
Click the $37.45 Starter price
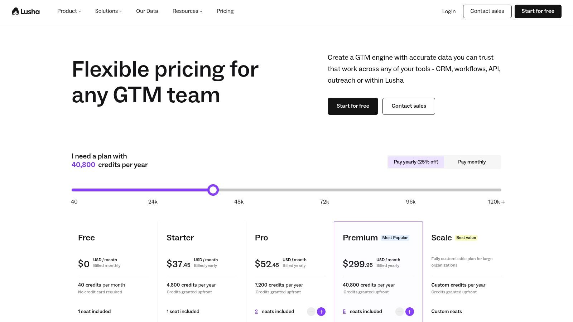coord(178,264)
